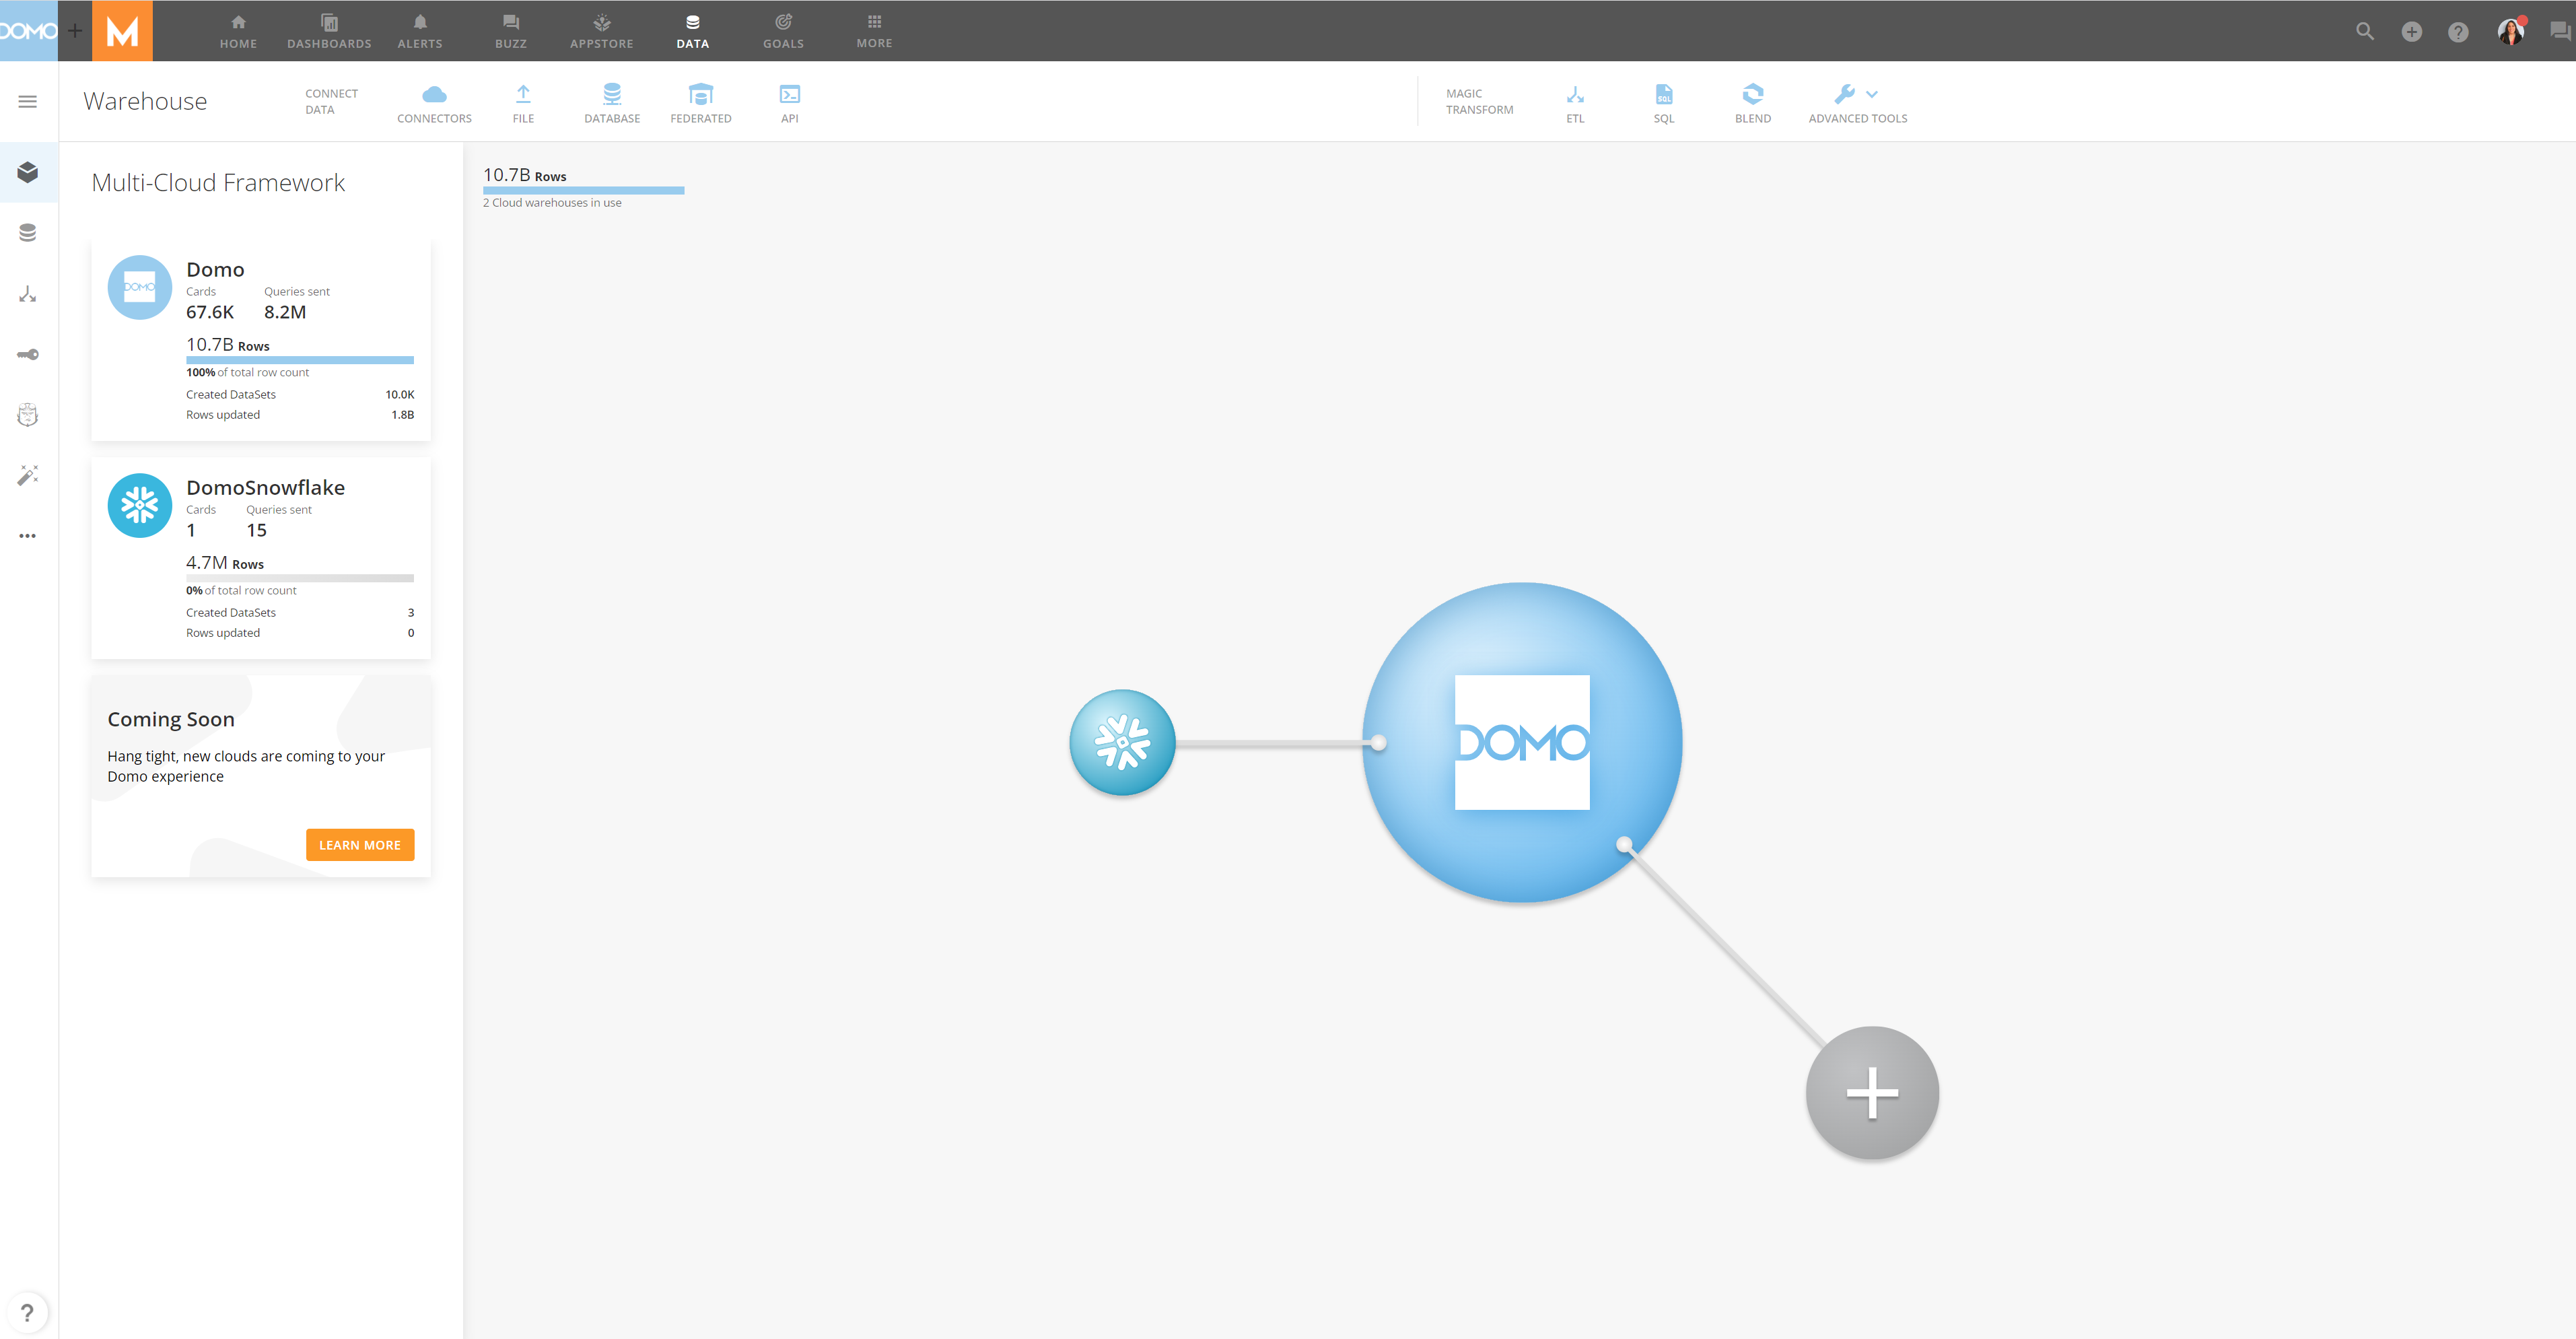Launch the SQL transform icon
The width and height of the screenshot is (2576, 1339).
tap(1663, 102)
